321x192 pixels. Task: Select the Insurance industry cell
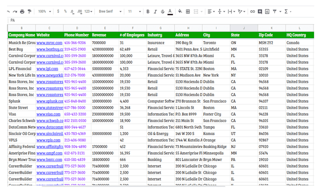tap(160, 43)
